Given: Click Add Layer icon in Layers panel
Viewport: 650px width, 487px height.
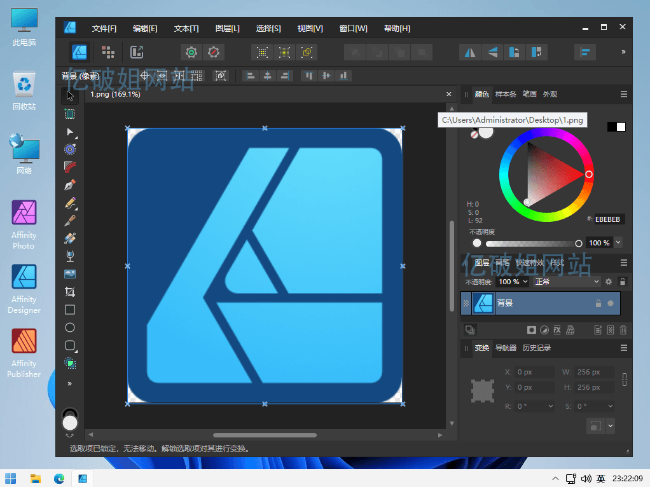Looking at the screenshot, I should [x=598, y=330].
